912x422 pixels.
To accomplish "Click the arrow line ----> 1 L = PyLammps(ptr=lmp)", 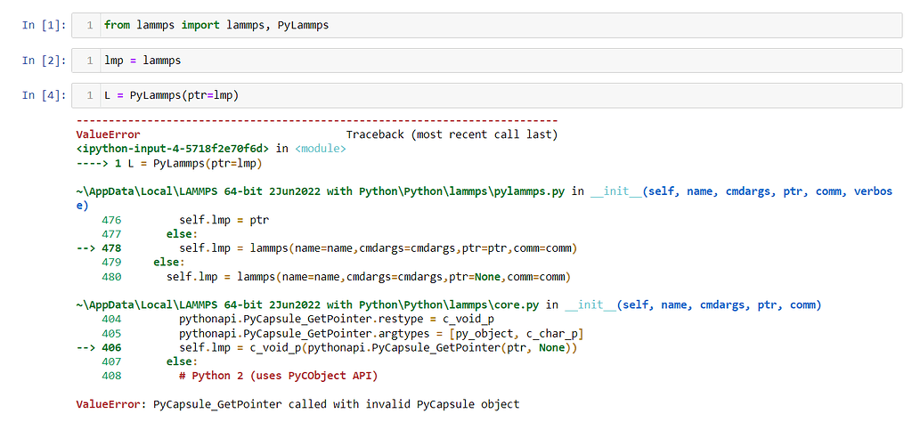I will 170,163.
